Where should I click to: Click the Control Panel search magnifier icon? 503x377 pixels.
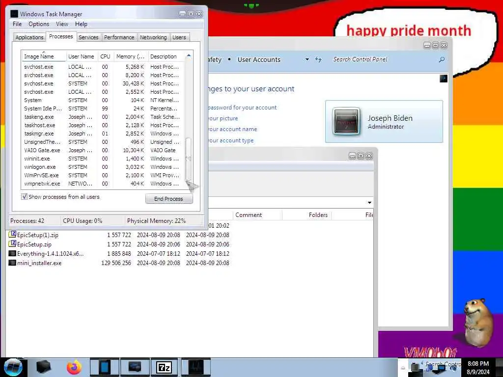(442, 59)
